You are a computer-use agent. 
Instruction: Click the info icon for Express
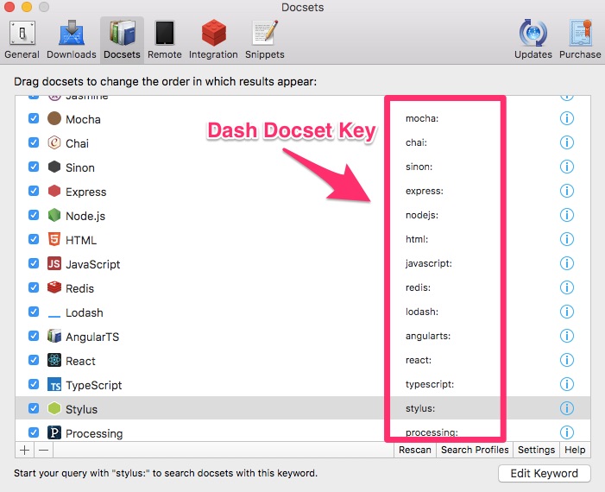[x=566, y=191]
